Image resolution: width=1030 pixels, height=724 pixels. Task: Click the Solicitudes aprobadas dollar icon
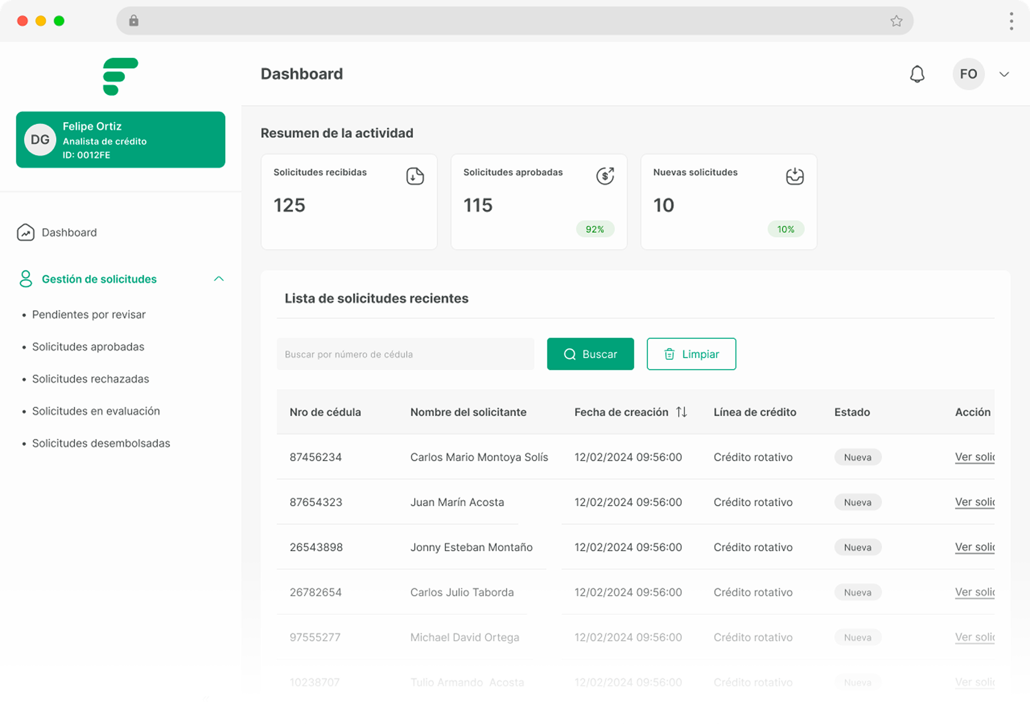click(605, 176)
